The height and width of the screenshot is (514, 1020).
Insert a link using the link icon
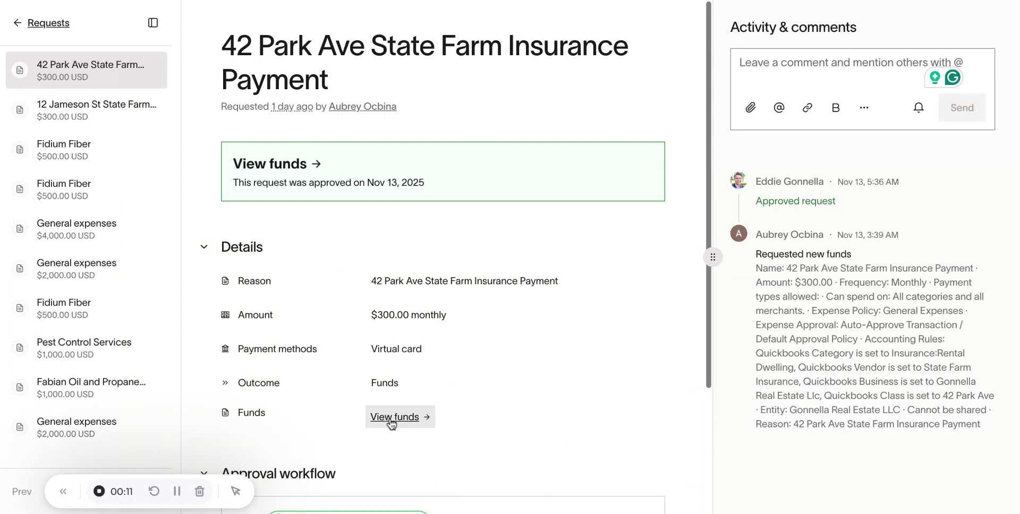(807, 108)
